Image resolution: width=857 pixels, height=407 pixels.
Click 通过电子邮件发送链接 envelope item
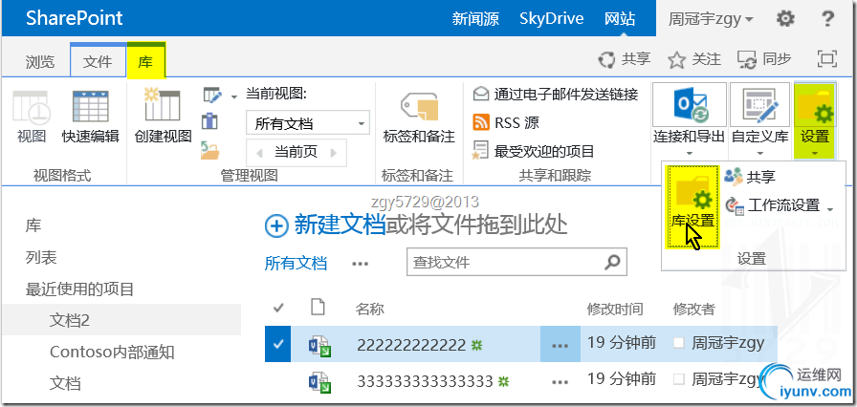pyautogui.click(x=480, y=95)
